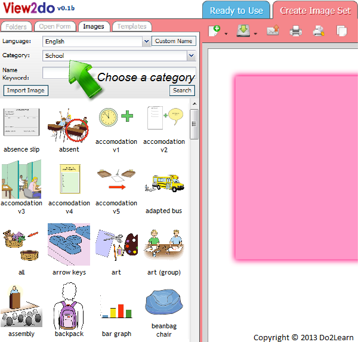Click the save/download drive icon

(243, 31)
